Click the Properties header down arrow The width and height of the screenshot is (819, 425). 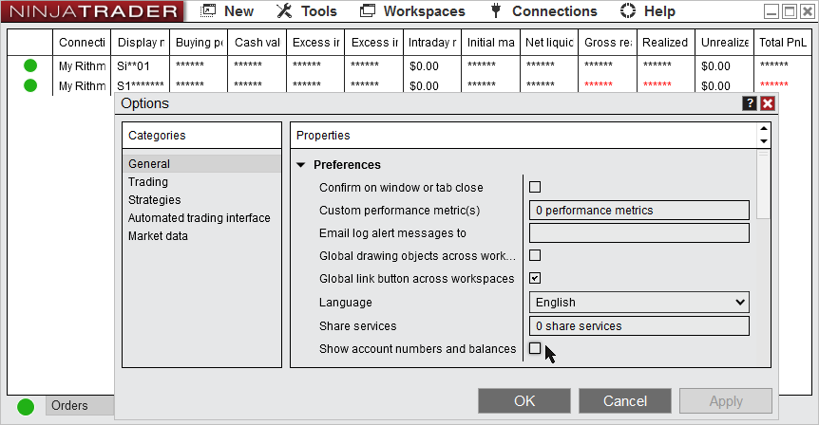764,141
